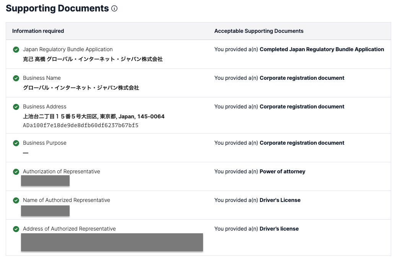The image size is (395, 260).
Task: Select the address line ending 145-0064
Action: click(x=94, y=116)
